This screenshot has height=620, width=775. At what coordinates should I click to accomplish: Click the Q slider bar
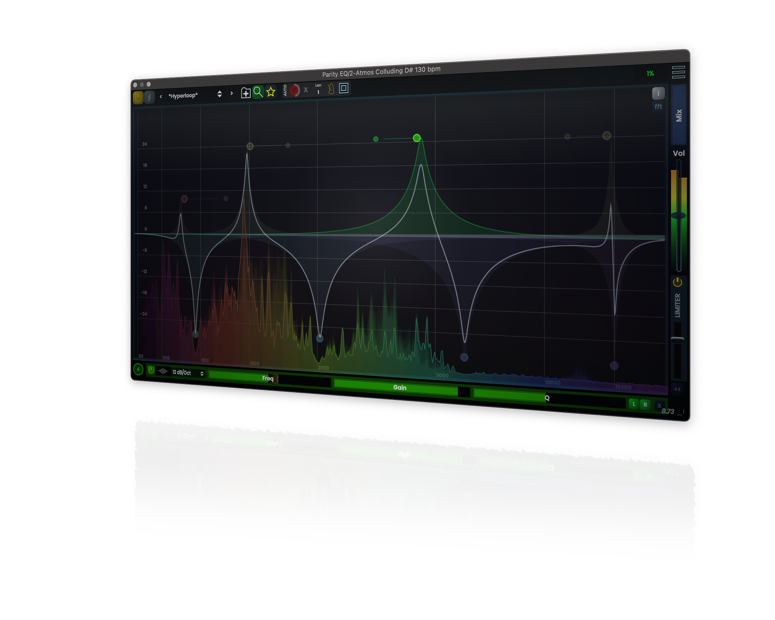click(x=549, y=398)
